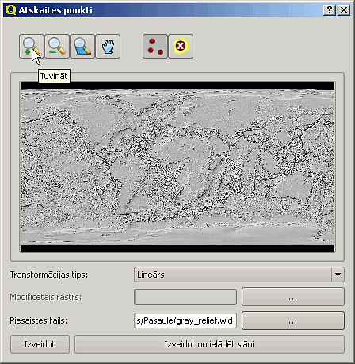Select the delete point tool
355x364 pixels.
(x=181, y=46)
